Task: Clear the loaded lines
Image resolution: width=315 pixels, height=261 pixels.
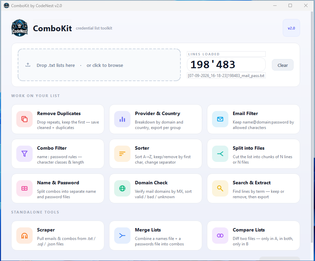Action: [282, 65]
